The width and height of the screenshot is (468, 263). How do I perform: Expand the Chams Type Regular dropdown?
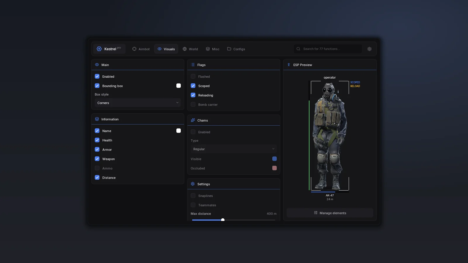point(234,149)
